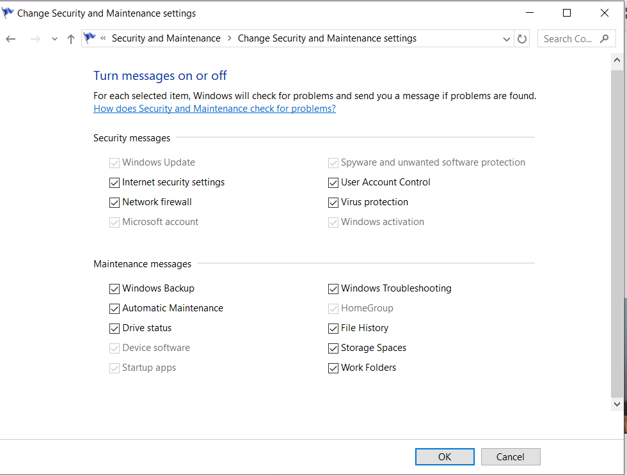Click the disabled HomeGroup checkbox
This screenshot has height=475, width=627.
click(333, 308)
